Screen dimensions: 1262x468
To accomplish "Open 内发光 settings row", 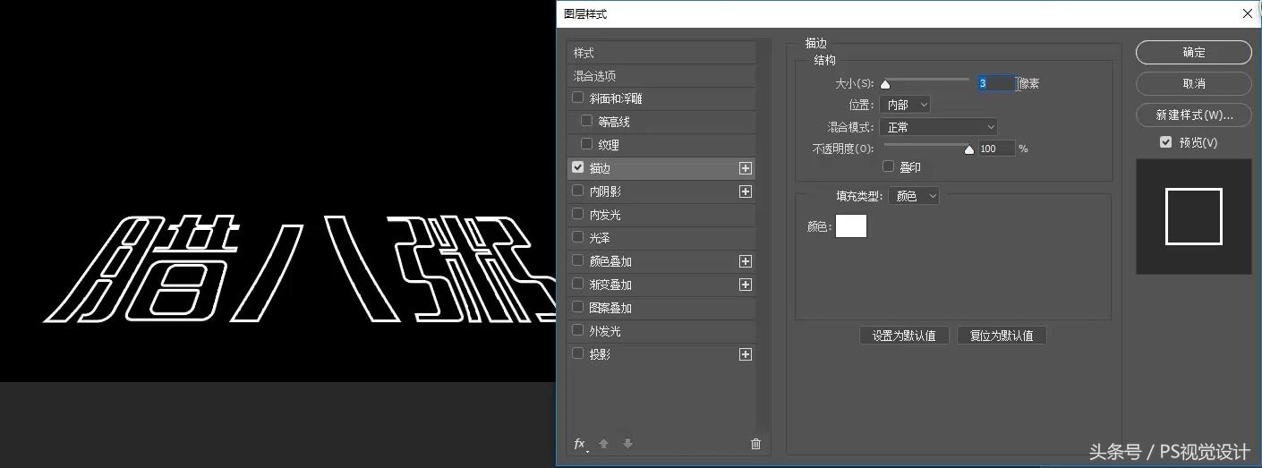I will pyautogui.click(x=661, y=215).
